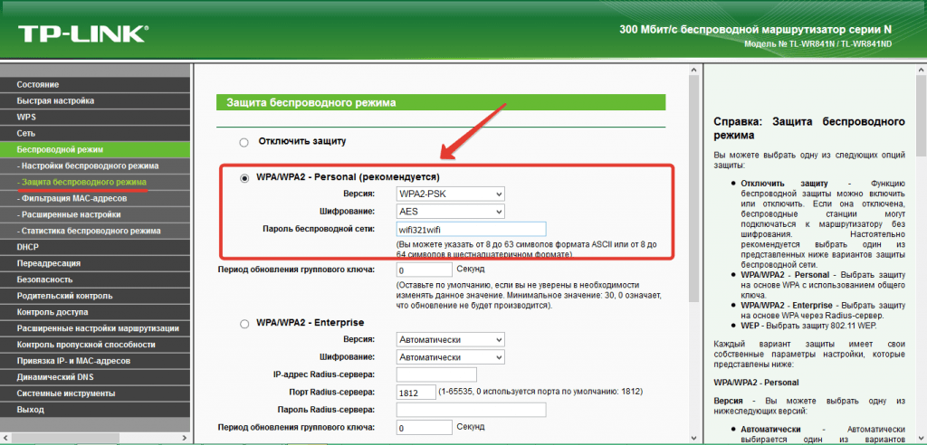Open the Переадресация menu section
This screenshot has height=445, width=927.
[95, 263]
